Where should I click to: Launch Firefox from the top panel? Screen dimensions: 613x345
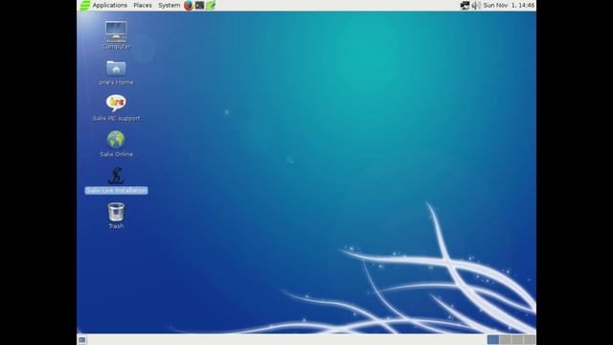[189, 6]
